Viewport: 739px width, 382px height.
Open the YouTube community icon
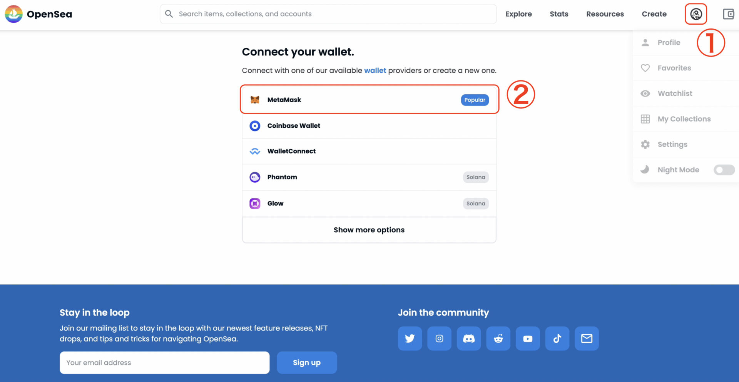[528, 339]
